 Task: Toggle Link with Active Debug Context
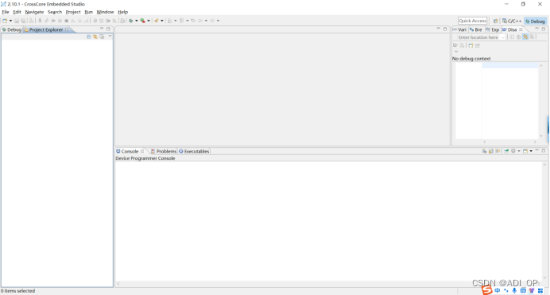(x=525, y=37)
